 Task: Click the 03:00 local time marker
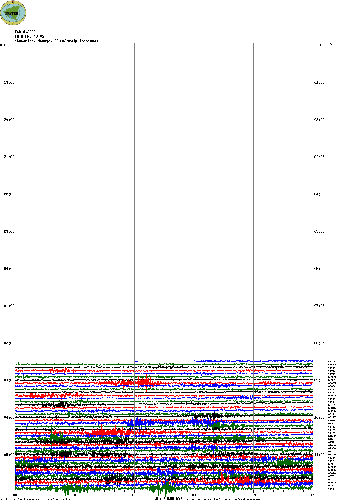tap(9, 380)
